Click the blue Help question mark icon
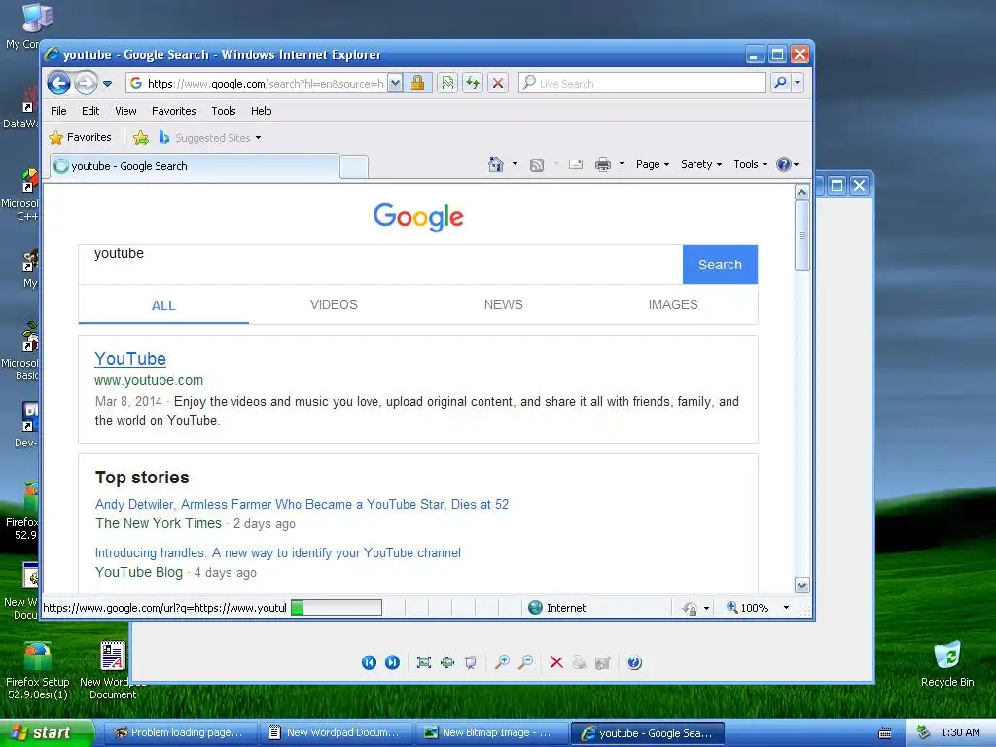The width and height of the screenshot is (996, 747). click(x=784, y=164)
